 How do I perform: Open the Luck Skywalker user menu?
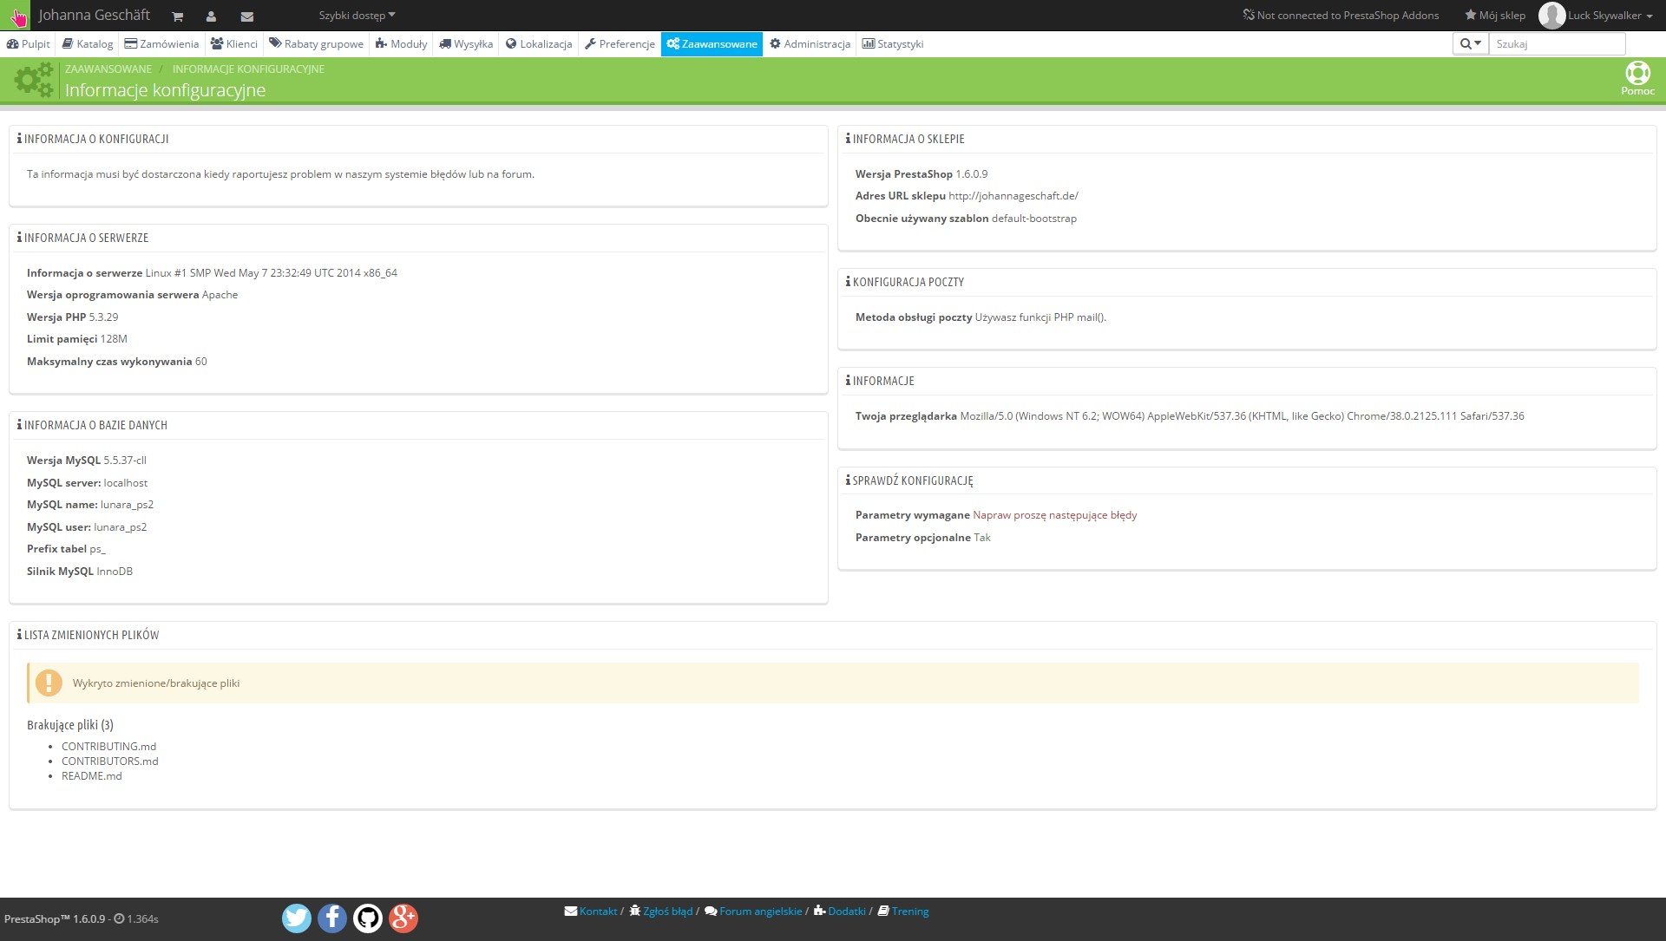click(x=1609, y=16)
